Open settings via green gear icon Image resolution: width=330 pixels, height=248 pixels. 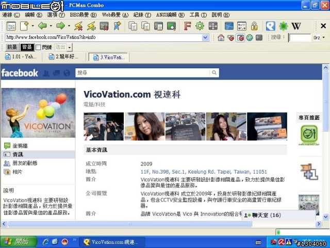(200, 26)
